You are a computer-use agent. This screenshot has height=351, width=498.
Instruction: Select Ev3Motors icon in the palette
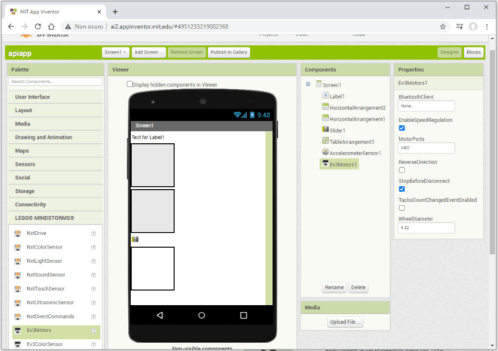(x=18, y=330)
